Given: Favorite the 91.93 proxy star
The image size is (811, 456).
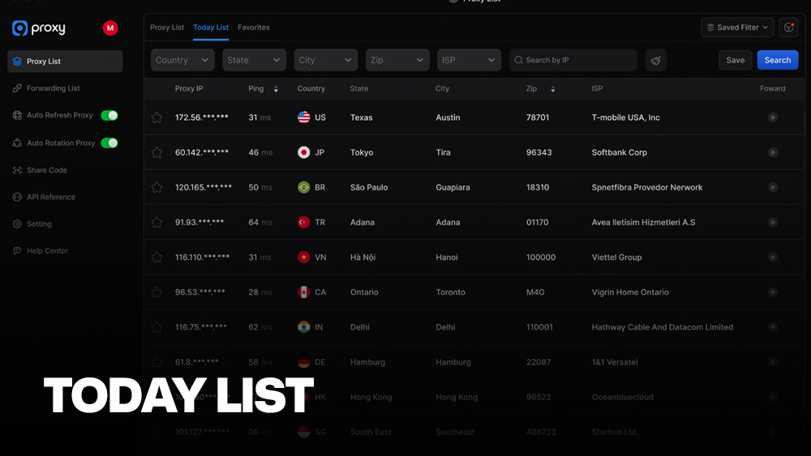Looking at the screenshot, I should (x=157, y=223).
